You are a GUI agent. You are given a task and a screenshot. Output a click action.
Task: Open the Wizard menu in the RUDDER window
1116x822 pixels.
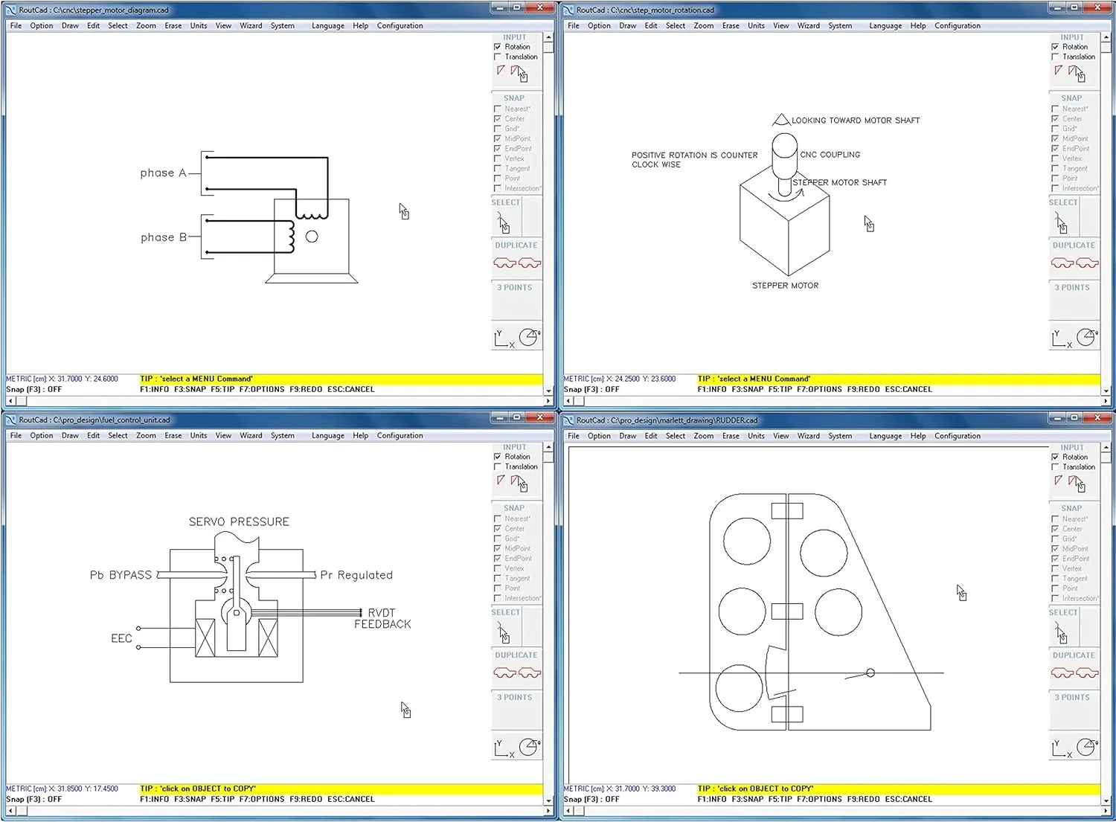(808, 435)
